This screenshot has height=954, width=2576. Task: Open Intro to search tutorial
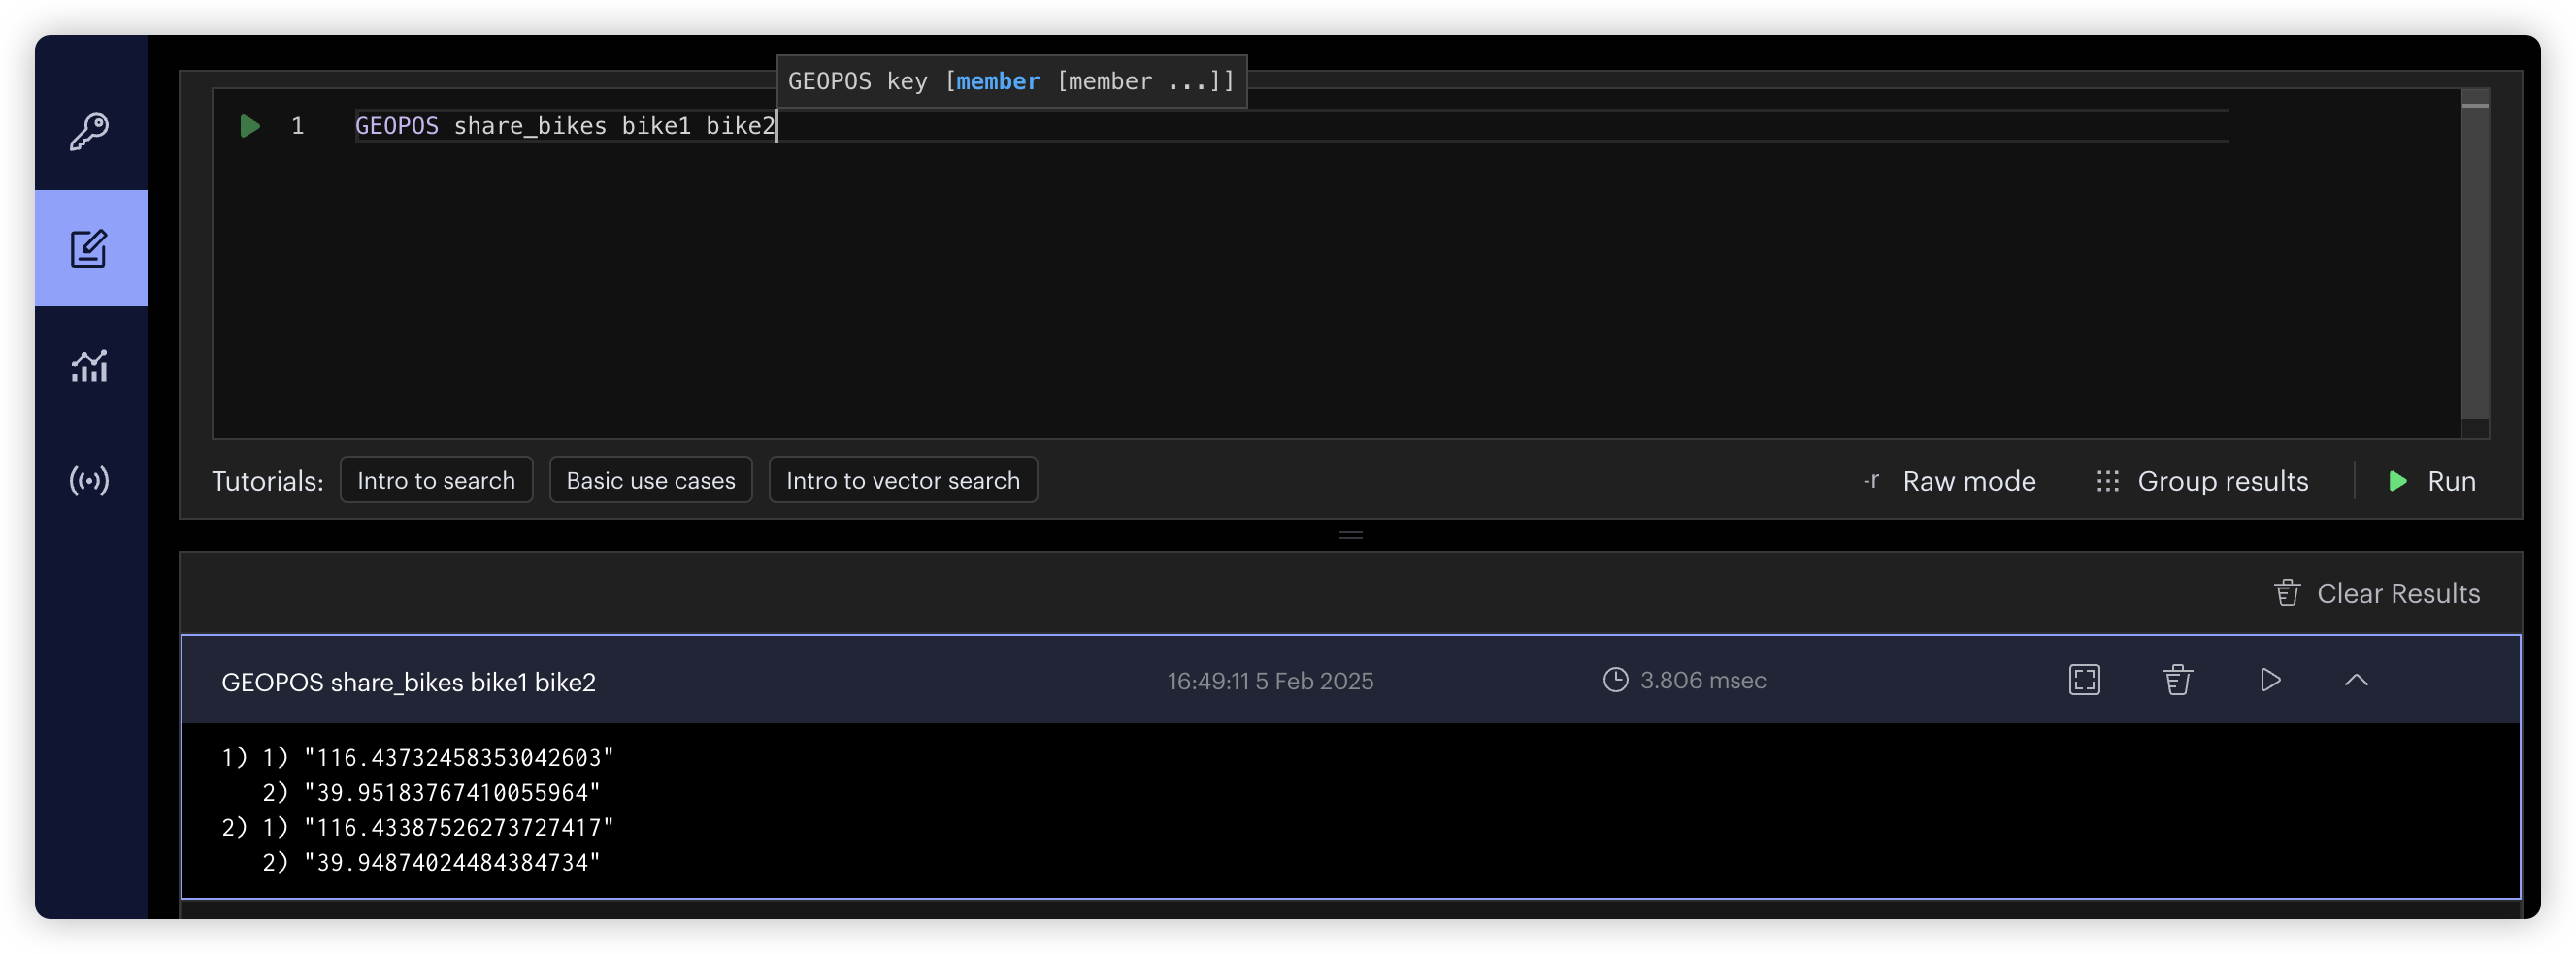(436, 481)
